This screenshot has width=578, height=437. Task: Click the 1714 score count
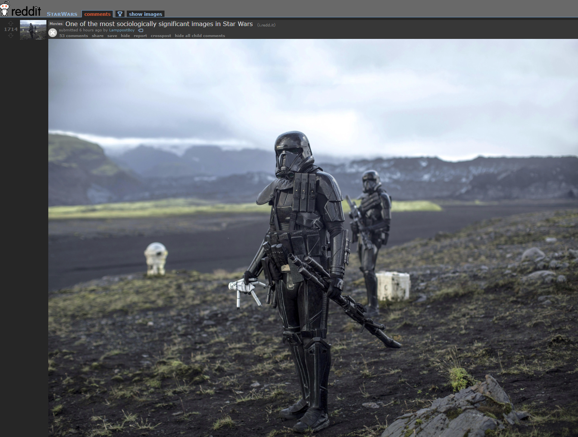pyautogui.click(x=11, y=29)
